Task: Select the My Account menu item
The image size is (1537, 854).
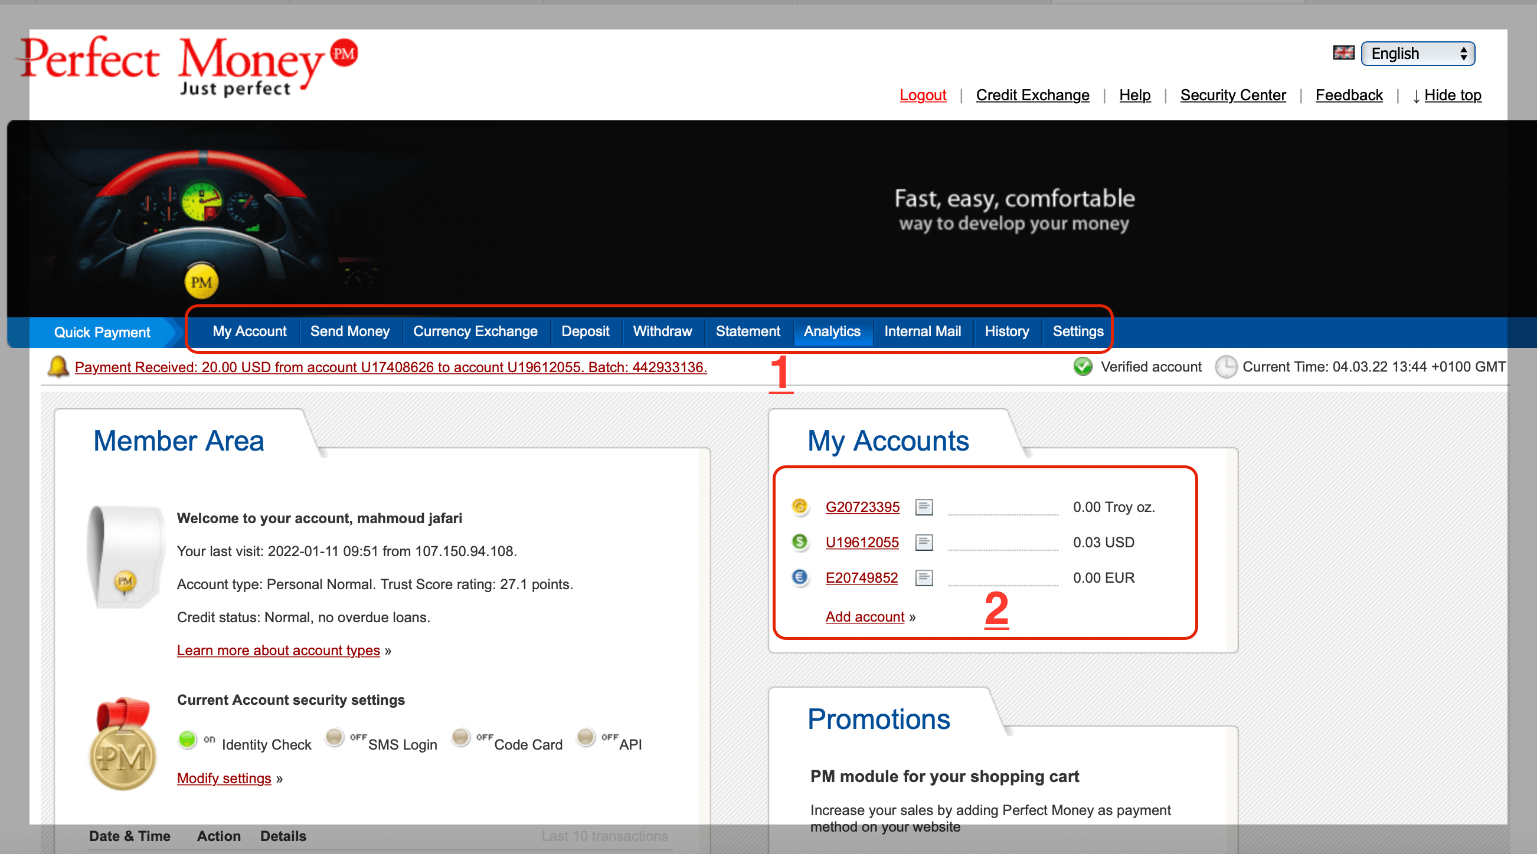Action: click(x=250, y=331)
